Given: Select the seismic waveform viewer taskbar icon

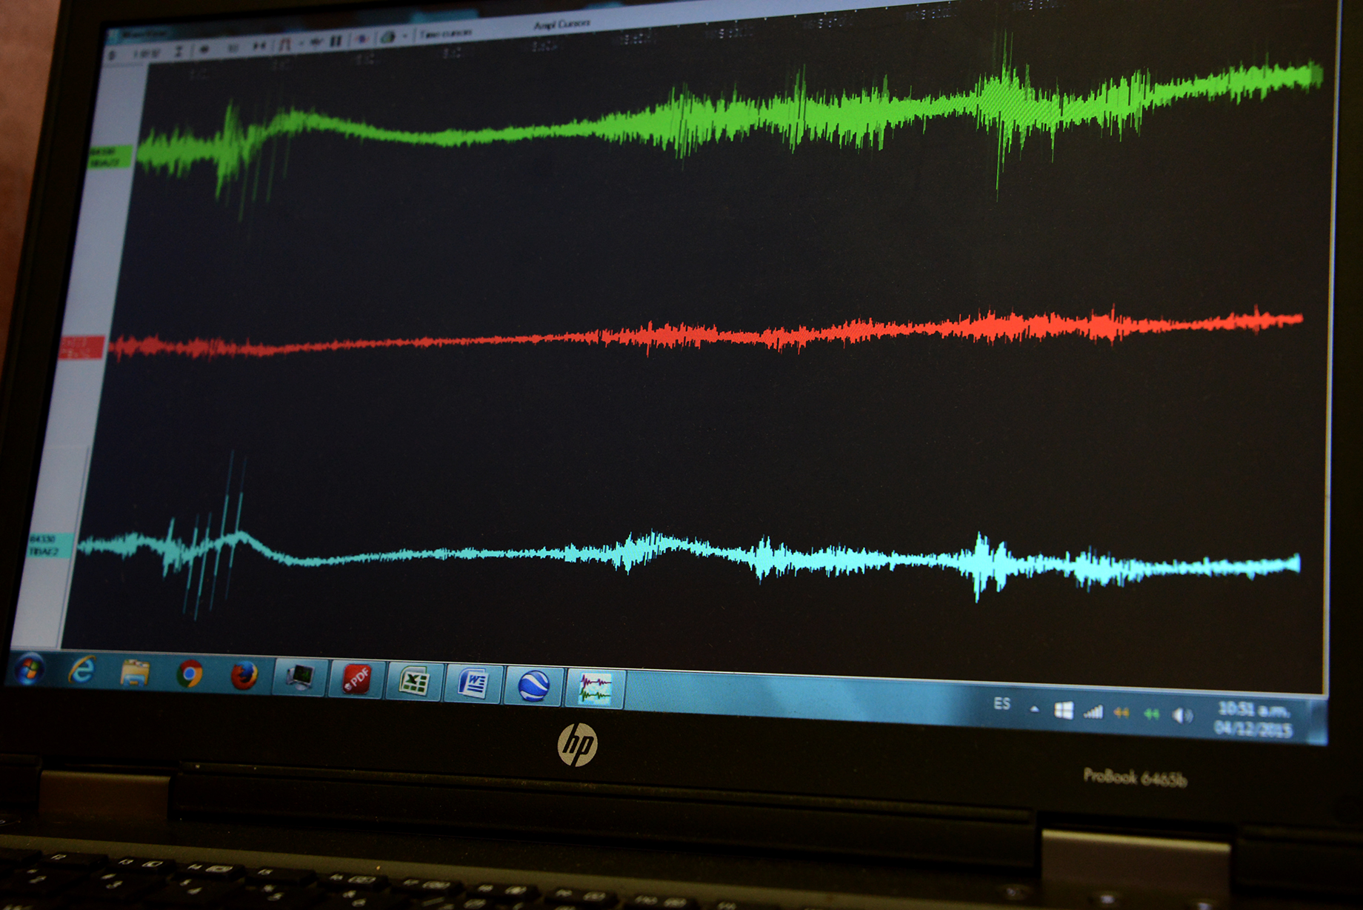Looking at the screenshot, I should 595,688.
